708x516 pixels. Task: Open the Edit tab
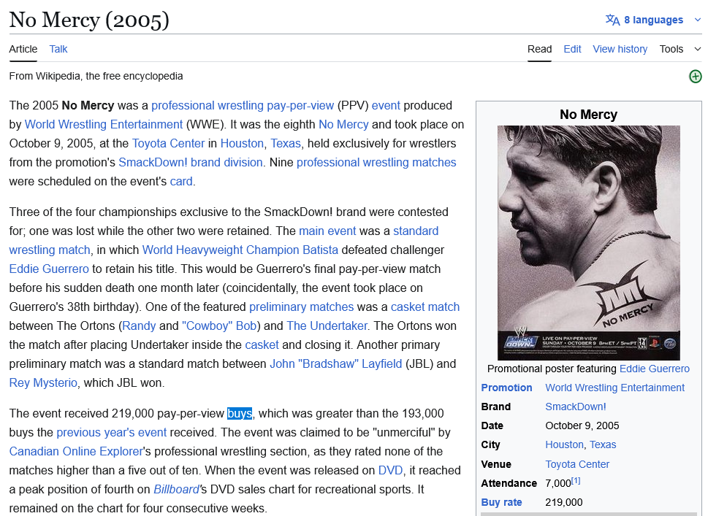point(572,49)
